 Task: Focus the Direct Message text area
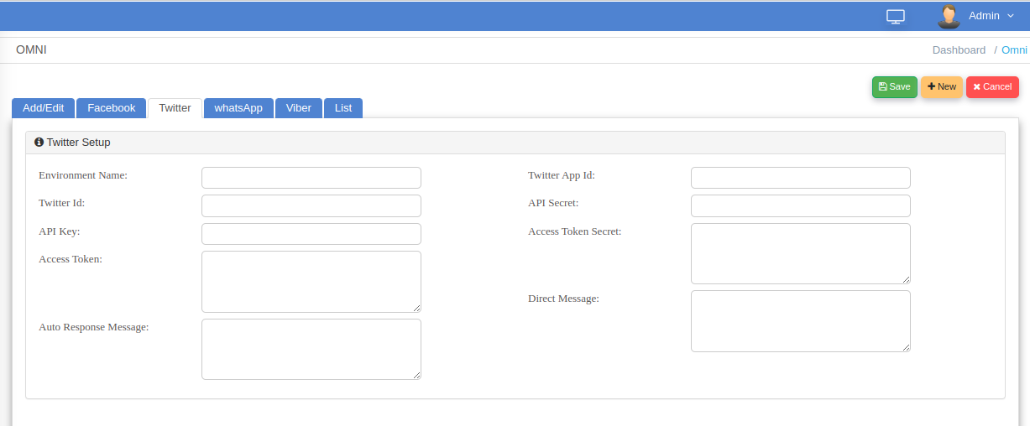(800, 320)
